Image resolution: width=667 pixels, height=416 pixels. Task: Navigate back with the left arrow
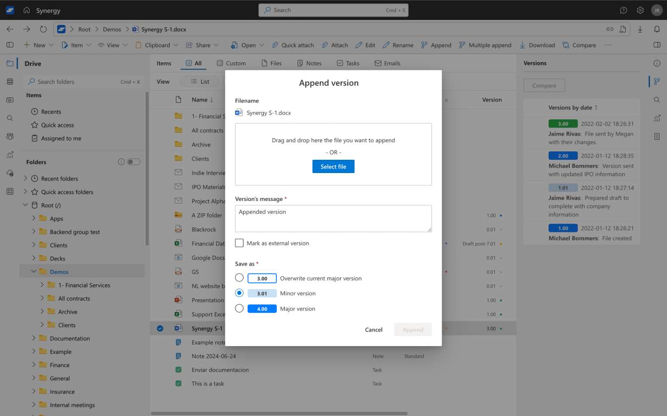(x=10, y=29)
